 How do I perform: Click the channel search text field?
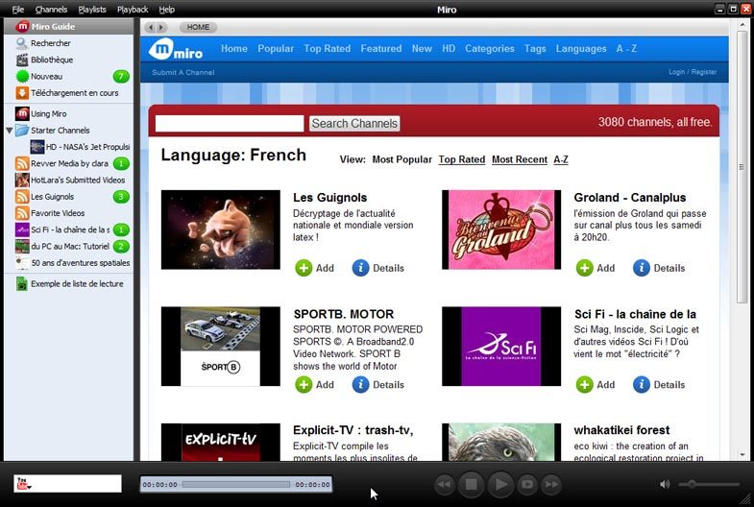(230, 123)
